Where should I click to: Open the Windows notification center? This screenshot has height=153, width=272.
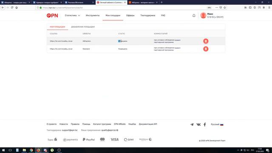tap(267, 150)
